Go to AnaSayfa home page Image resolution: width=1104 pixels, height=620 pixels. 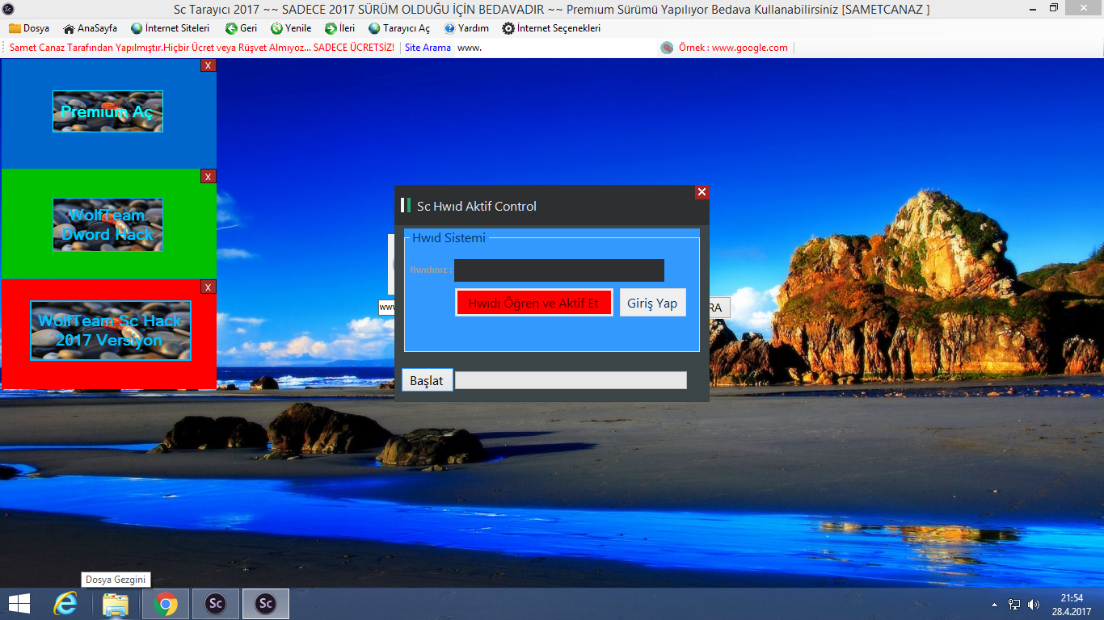pyautogui.click(x=90, y=28)
